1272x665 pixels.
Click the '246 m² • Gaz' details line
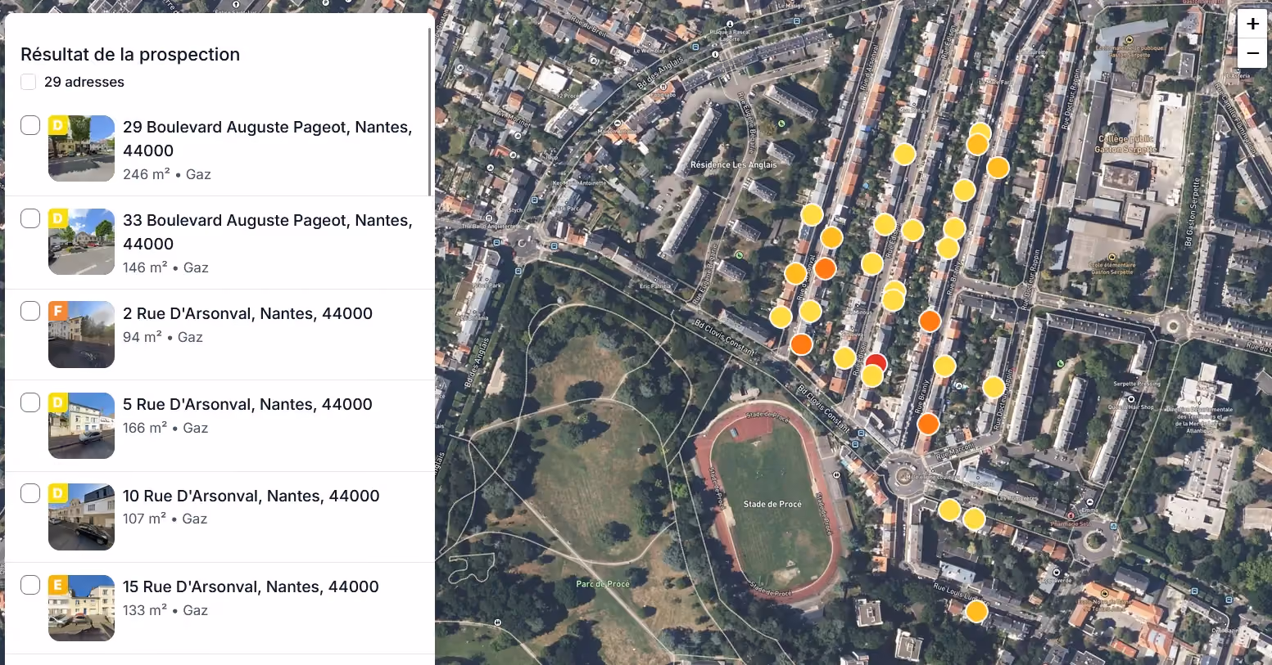pos(167,174)
